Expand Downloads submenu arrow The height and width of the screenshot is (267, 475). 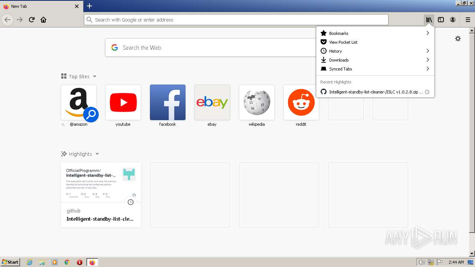pyautogui.click(x=427, y=60)
